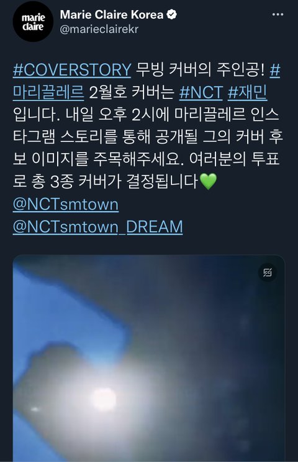
Task: Play the blurred blue video preview
Action: [149, 358]
